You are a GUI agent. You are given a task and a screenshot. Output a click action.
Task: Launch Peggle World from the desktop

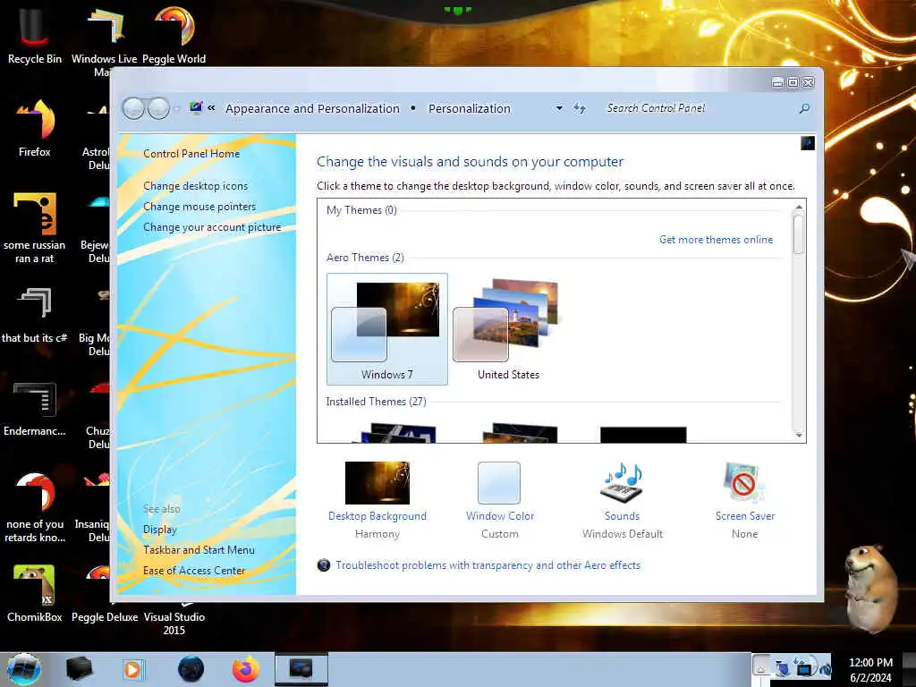tap(174, 35)
